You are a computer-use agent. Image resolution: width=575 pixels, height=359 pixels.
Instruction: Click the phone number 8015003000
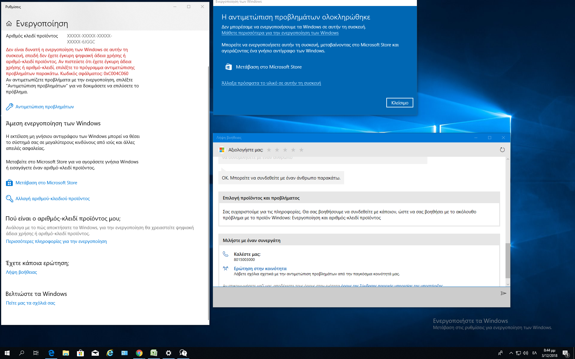(x=244, y=260)
